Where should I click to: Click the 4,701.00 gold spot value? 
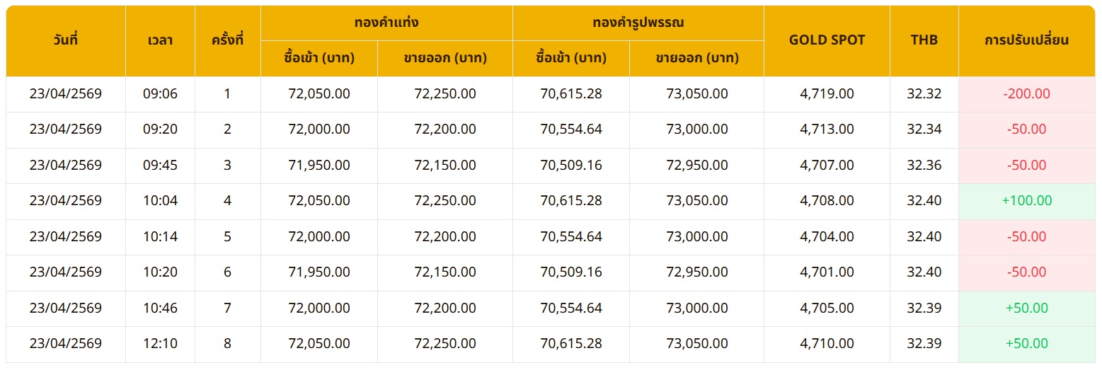tap(827, 272)
